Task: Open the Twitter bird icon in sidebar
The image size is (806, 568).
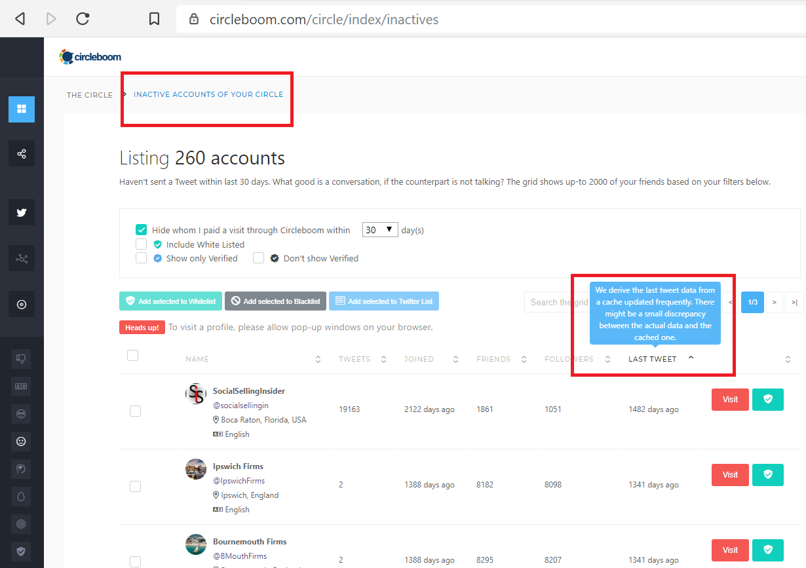Action: click(22, 212)
